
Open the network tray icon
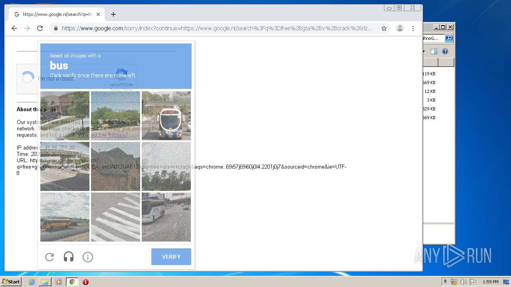click(454, 282)
